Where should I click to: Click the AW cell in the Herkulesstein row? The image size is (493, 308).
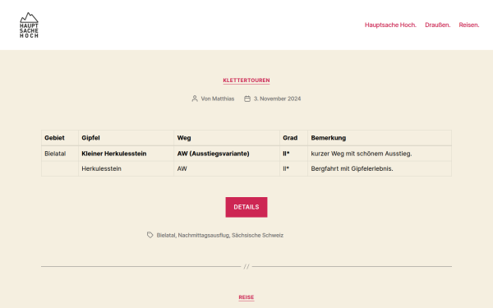227,168
